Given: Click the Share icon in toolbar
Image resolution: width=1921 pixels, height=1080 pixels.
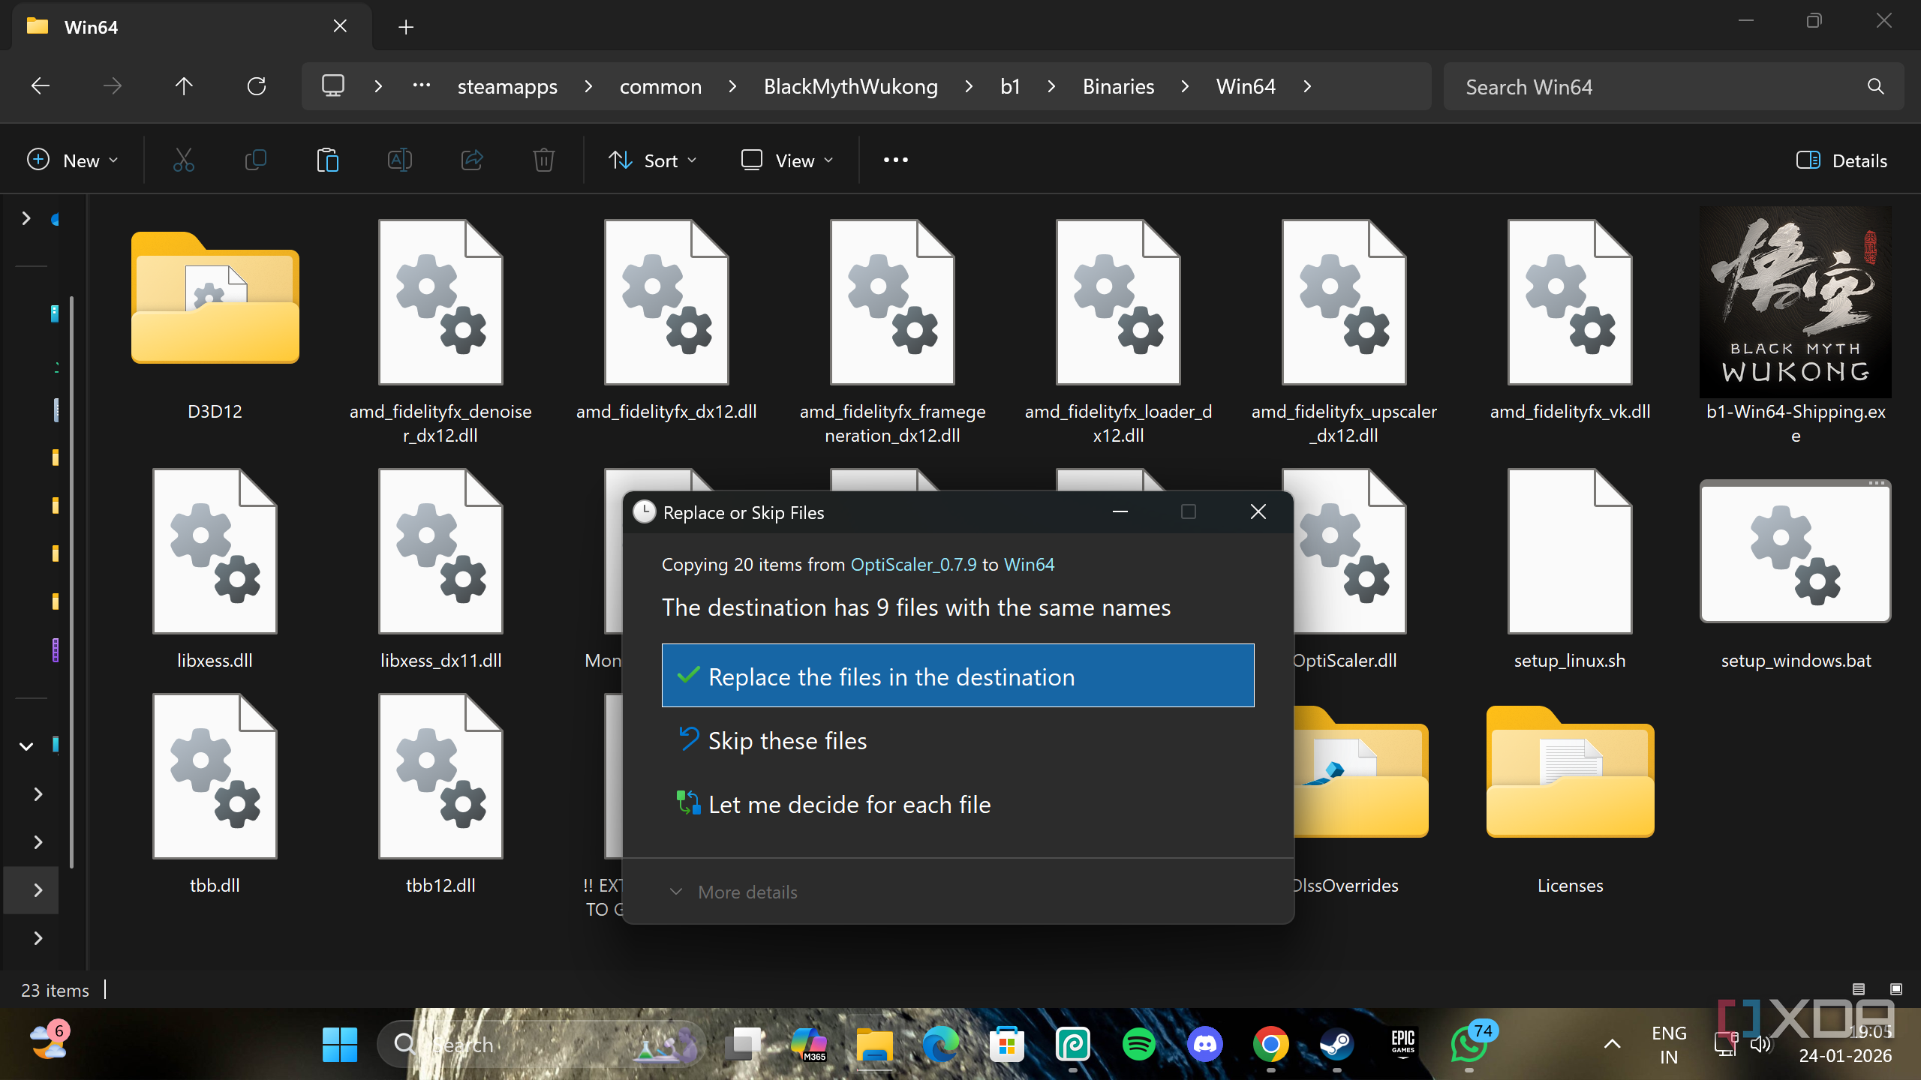Looking at the screenshot, I should 472,160.
